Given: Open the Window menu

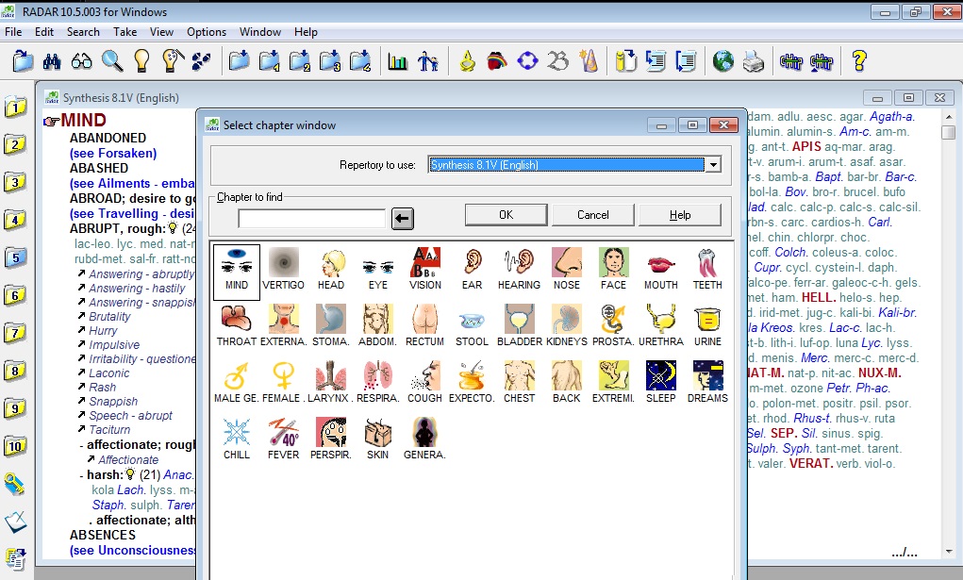Looking at the screenshot, I should [x=259, y=32].
